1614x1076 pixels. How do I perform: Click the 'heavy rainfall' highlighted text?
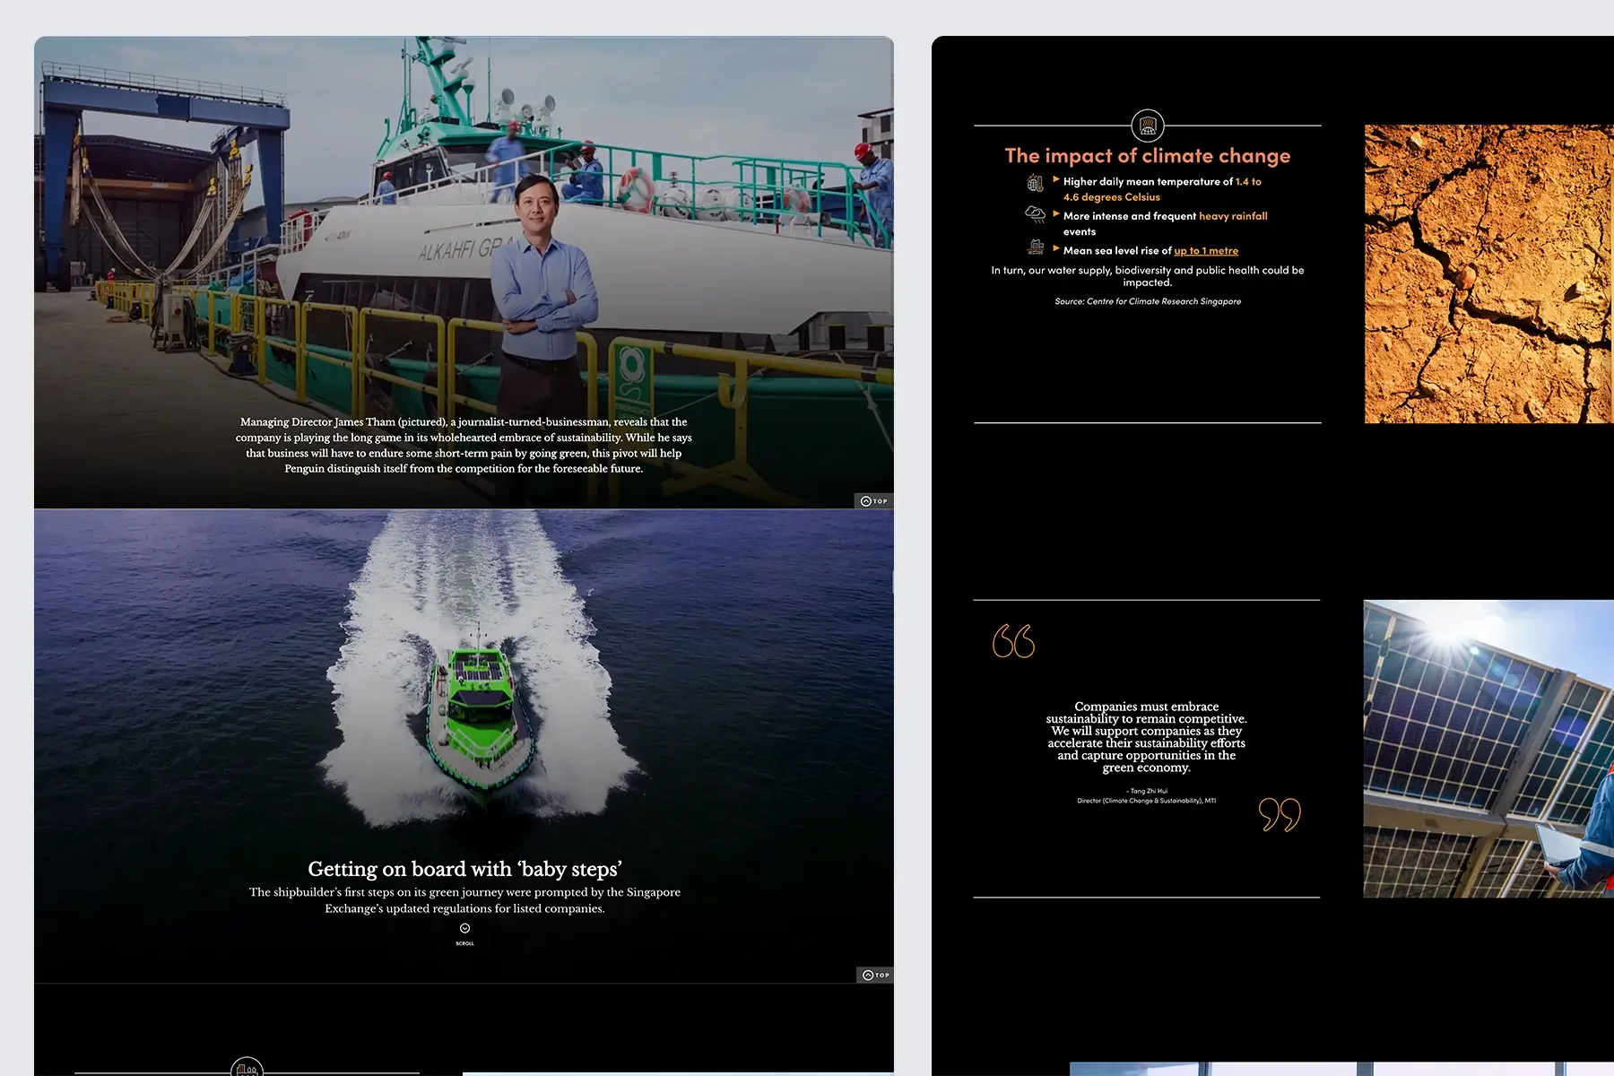click(x=1233, y=216)
